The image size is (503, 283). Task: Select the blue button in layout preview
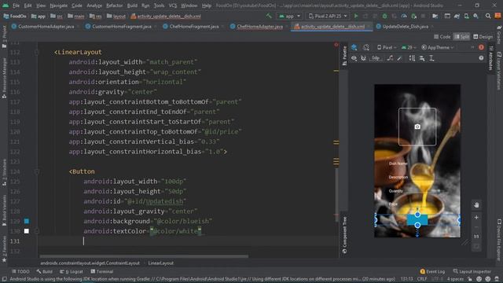pos(417,220)
